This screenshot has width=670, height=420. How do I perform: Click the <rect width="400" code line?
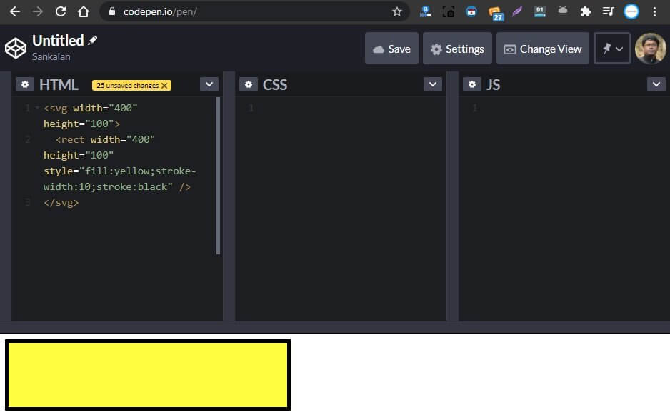point(105,140)
